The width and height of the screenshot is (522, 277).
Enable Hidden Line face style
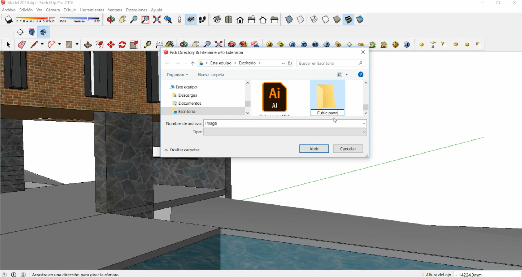pyautogui.click(x=325, y=20)
